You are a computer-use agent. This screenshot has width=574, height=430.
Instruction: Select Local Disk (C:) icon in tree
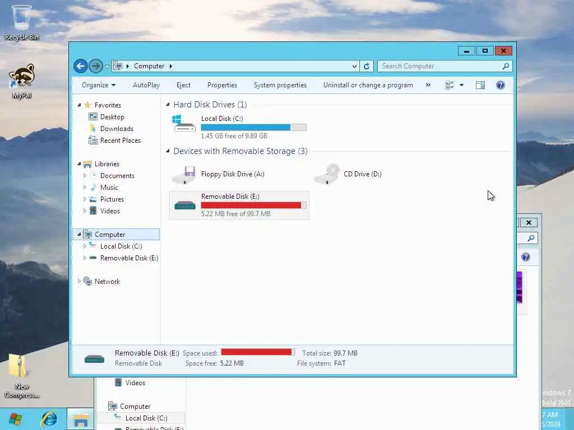tap(93, 246)
